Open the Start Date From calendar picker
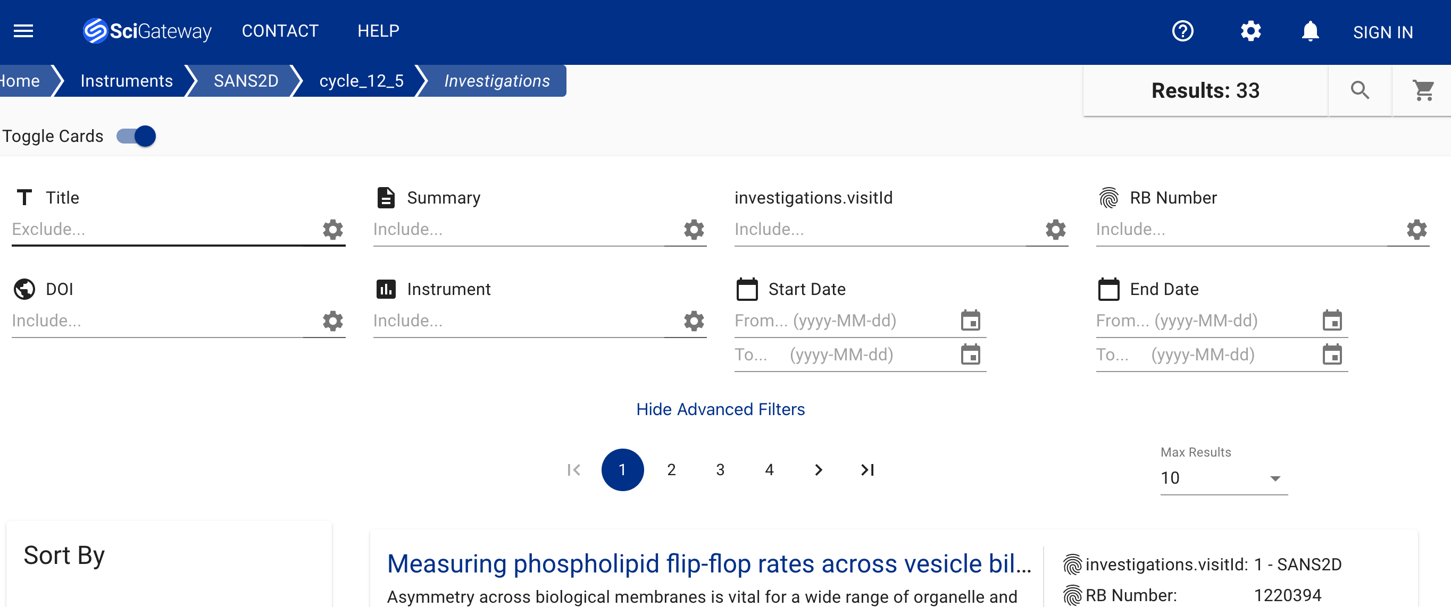 click(971, 321)
